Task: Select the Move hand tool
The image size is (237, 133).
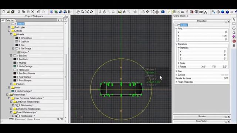Action: [x=78, y=12]
